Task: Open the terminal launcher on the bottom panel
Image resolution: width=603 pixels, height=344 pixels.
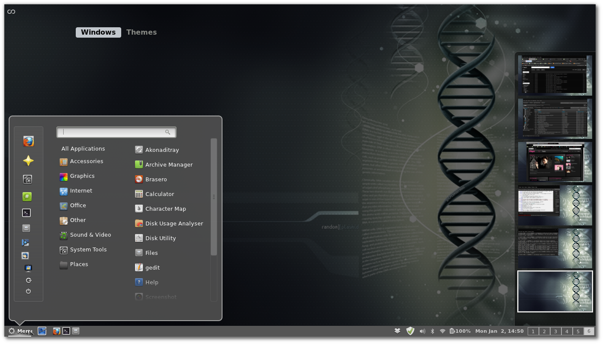Action: point(66,331)
